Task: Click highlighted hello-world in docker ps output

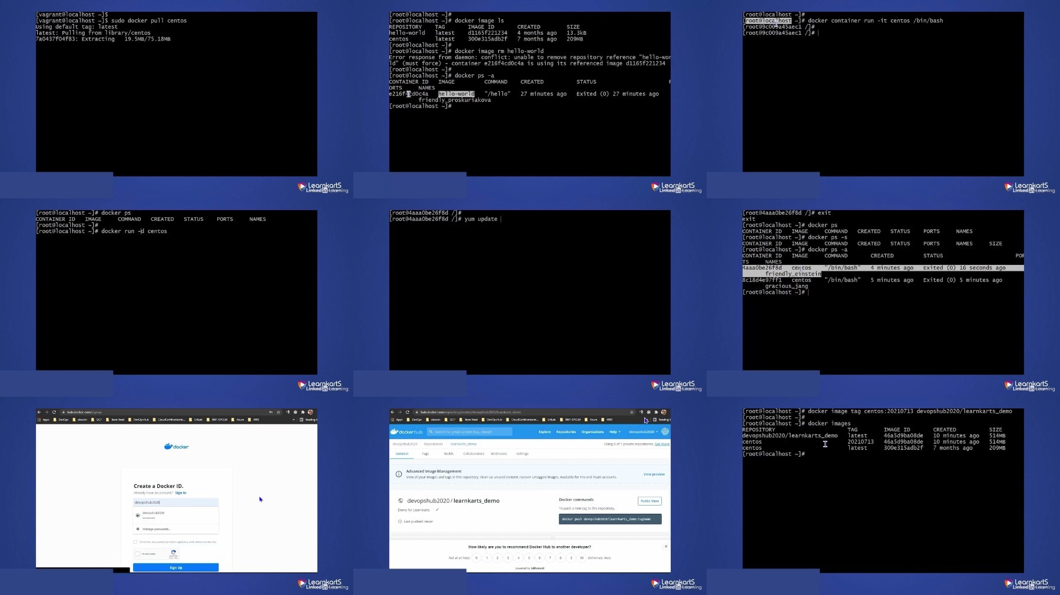Action: [x=456, y=94]
